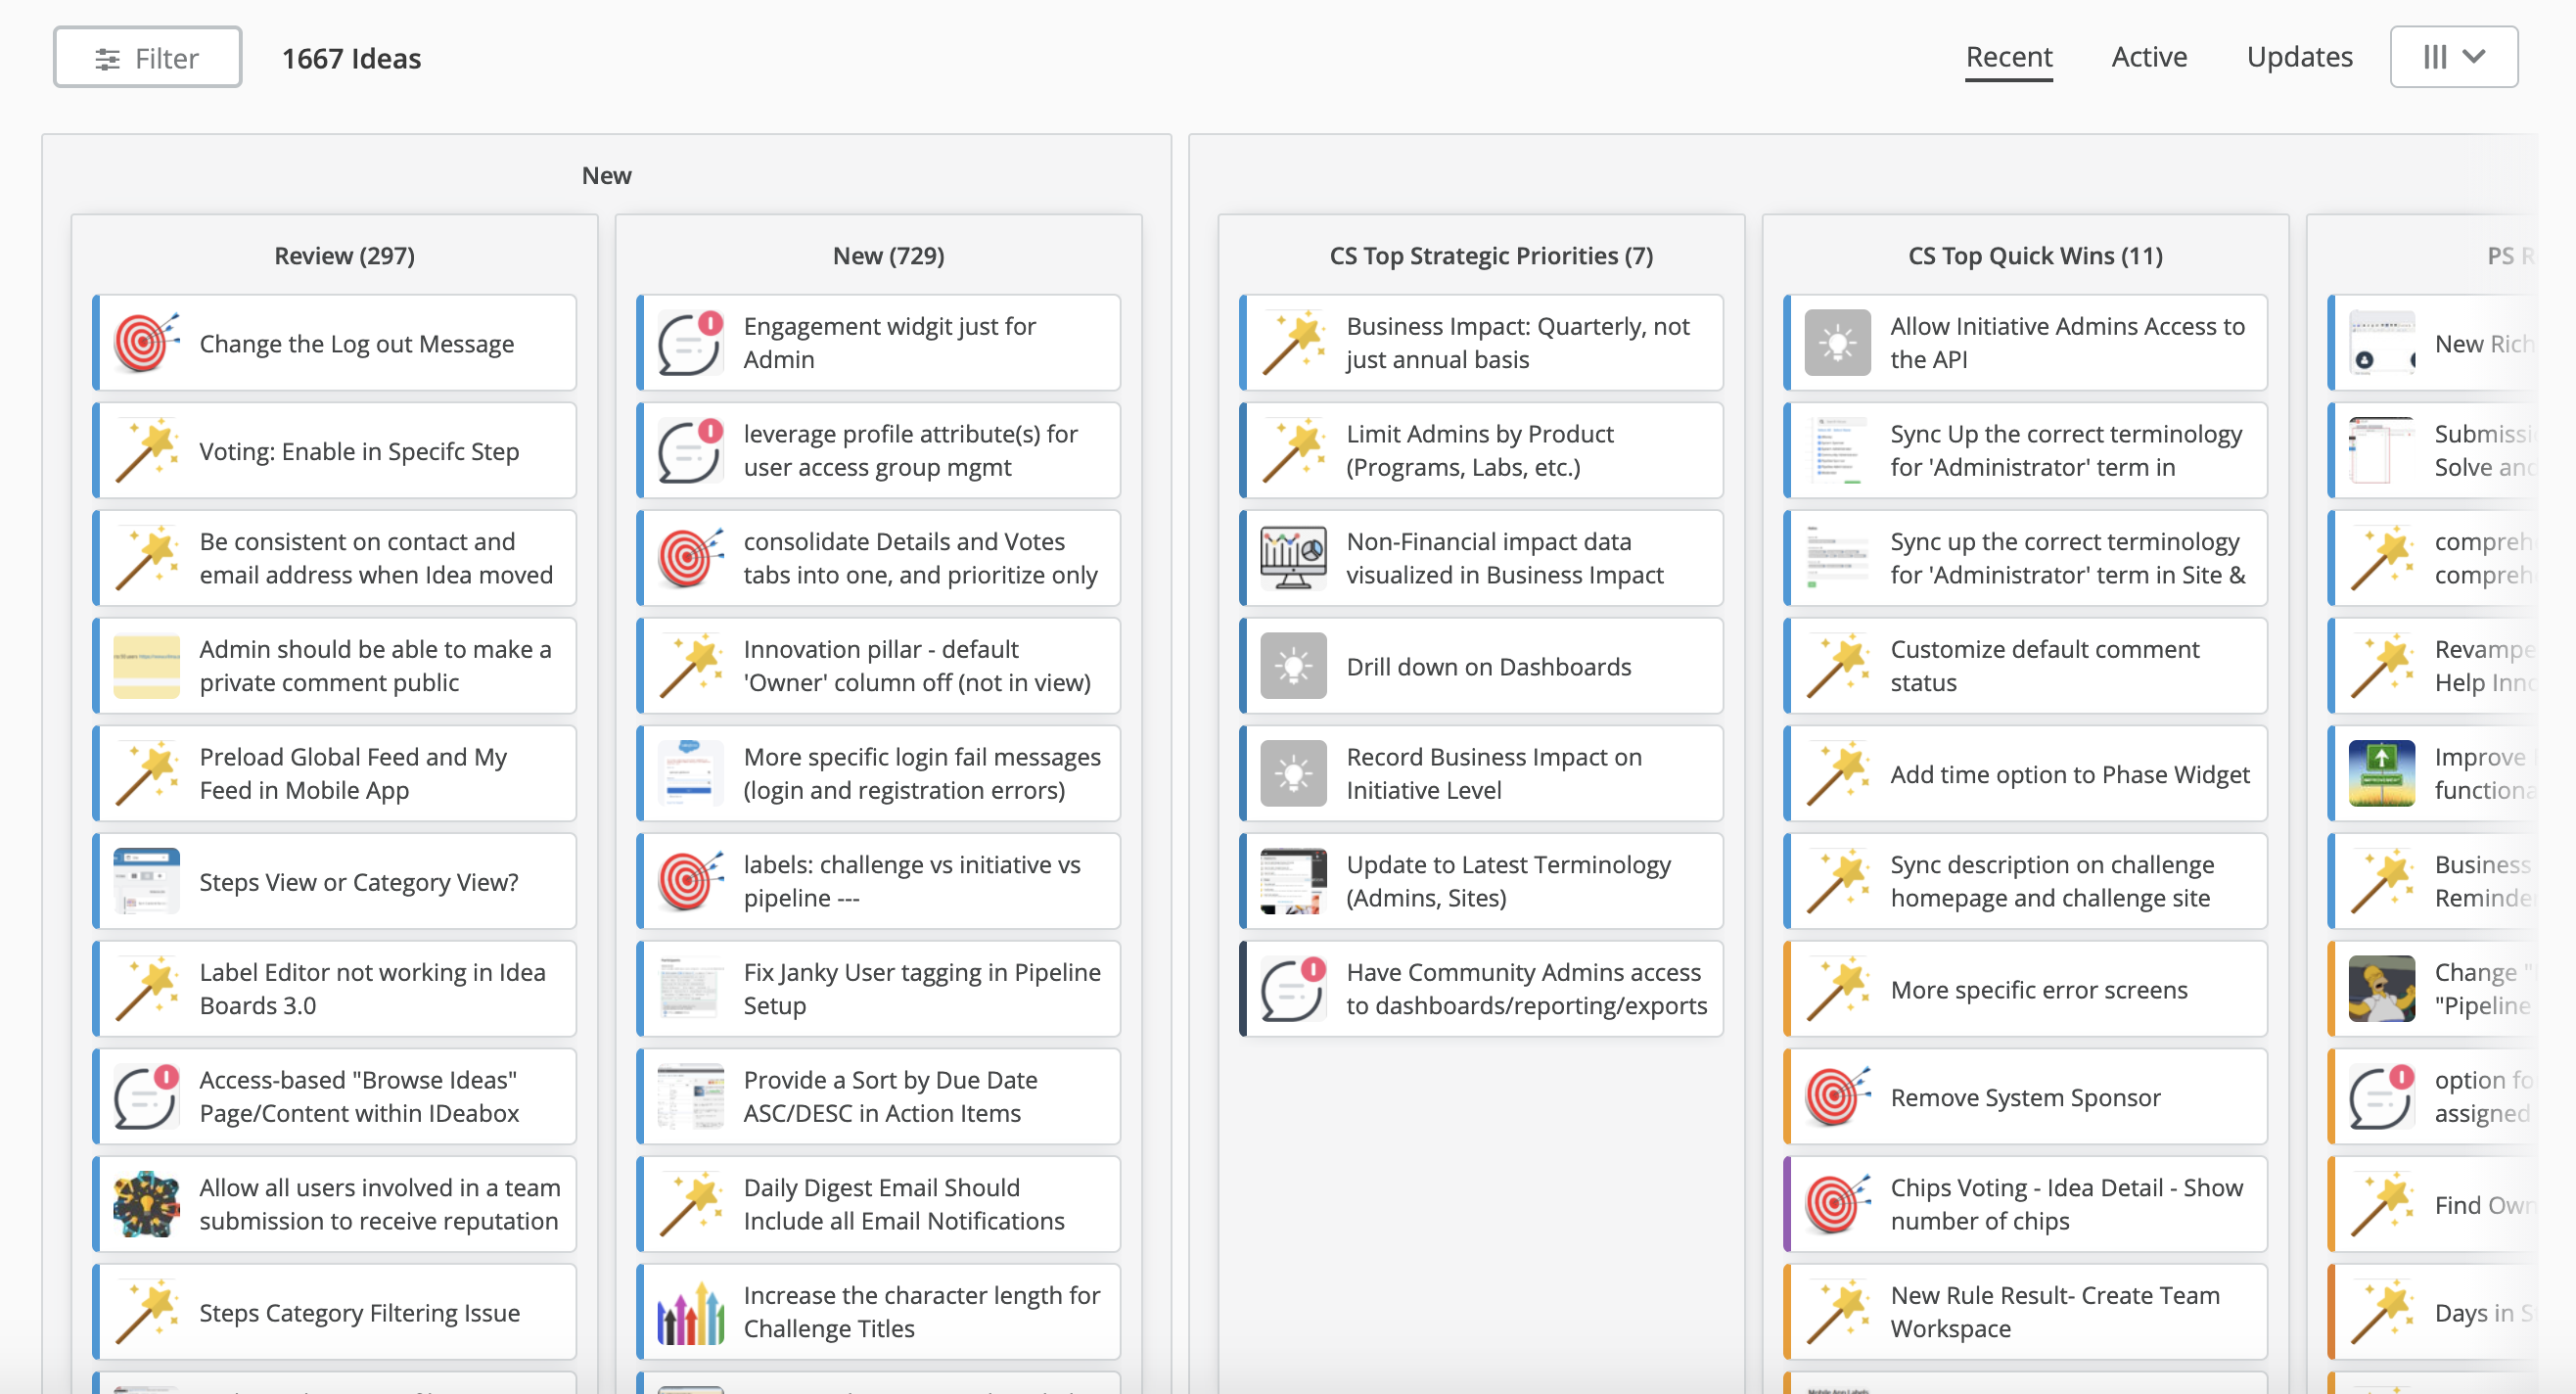
Task: Click the wand icon on Daily Digest Email card
Action: [x=690, y=1204]
